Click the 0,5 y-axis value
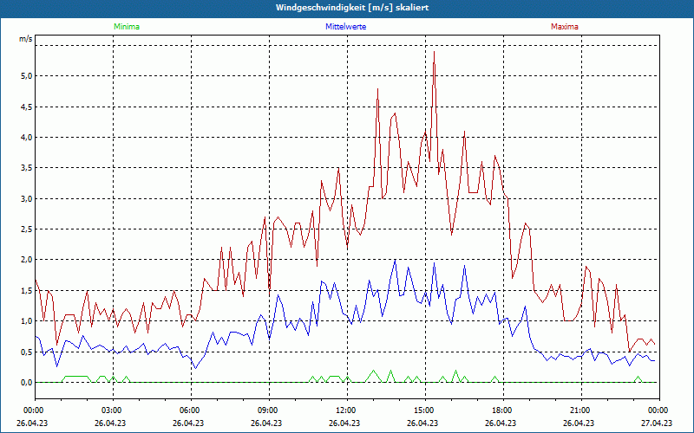Image resolution: width=694 pixels, height=433 pixels. (x=27, y=352)
